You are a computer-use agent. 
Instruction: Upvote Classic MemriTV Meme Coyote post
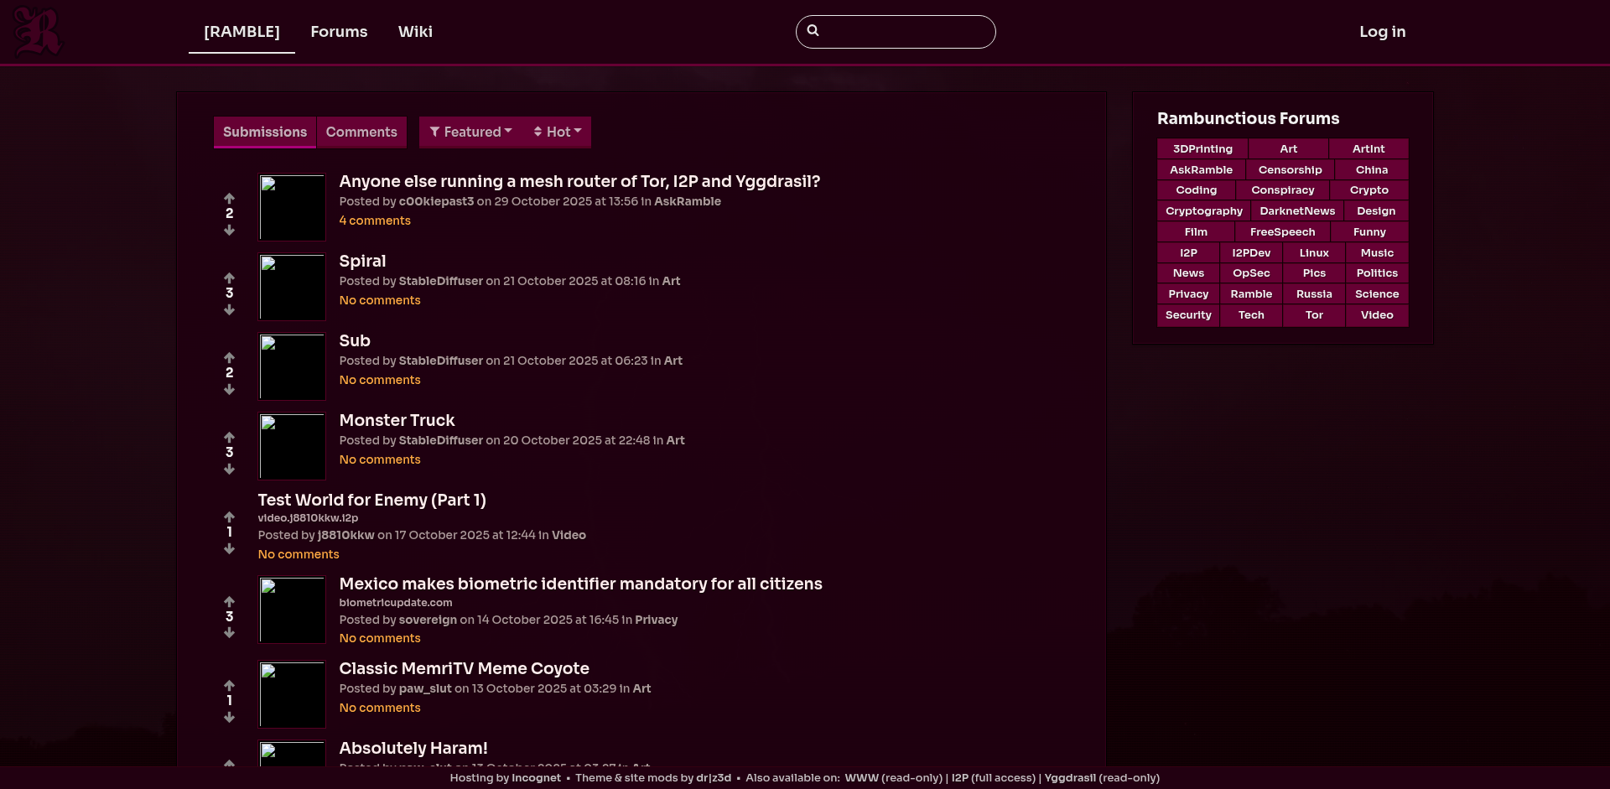click(x=229, y=685)
